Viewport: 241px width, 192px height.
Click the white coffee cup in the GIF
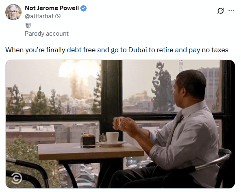112,138
